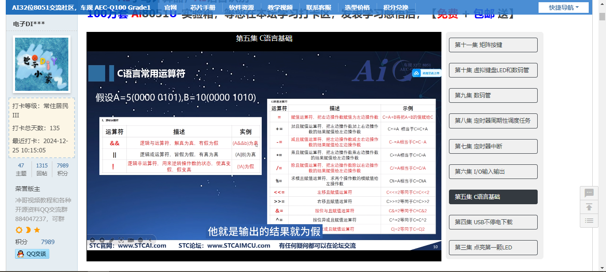Play episode 第十一集 矩阵按键
The height and width of the screenshot is (272, 606).
click(493, 45)
